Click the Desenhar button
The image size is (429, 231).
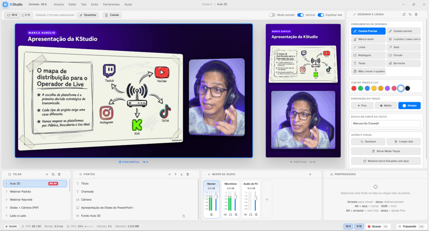[88, 15]
